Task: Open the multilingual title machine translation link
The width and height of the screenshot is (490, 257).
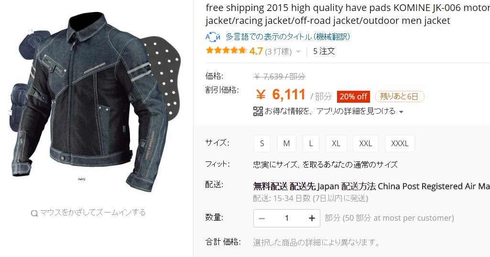Action: click(287, 37)
